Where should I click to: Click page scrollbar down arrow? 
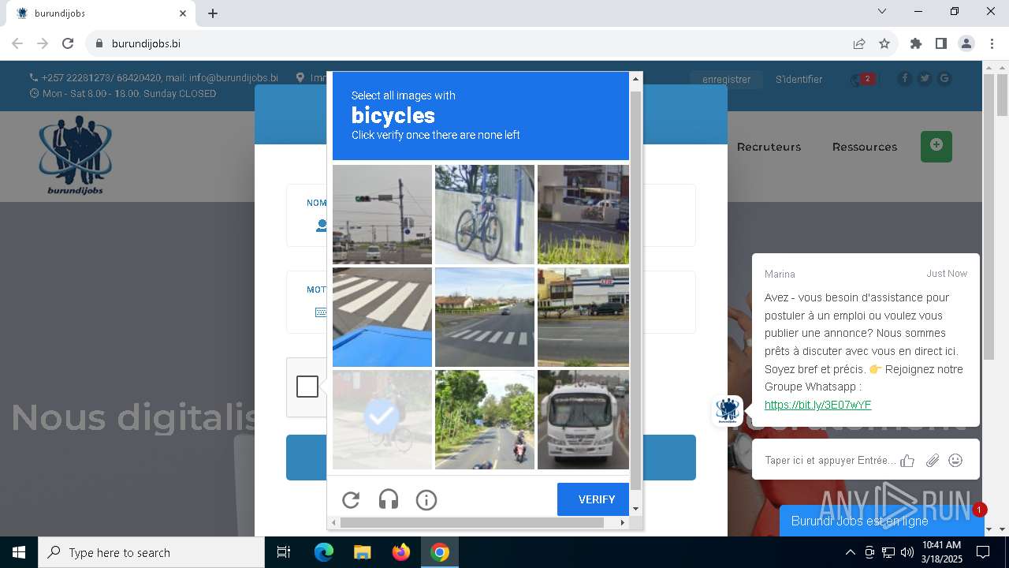click(x=1003, y=529)
